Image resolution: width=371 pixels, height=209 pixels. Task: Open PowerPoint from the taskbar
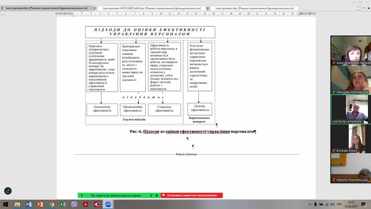point(40,204)
